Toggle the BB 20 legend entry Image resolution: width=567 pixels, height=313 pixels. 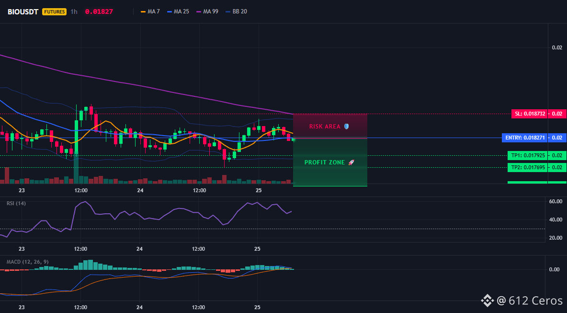coord(236,12)
